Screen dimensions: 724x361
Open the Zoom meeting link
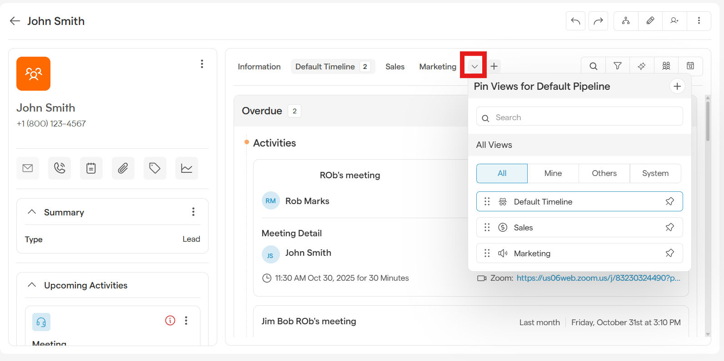point(598,278)
